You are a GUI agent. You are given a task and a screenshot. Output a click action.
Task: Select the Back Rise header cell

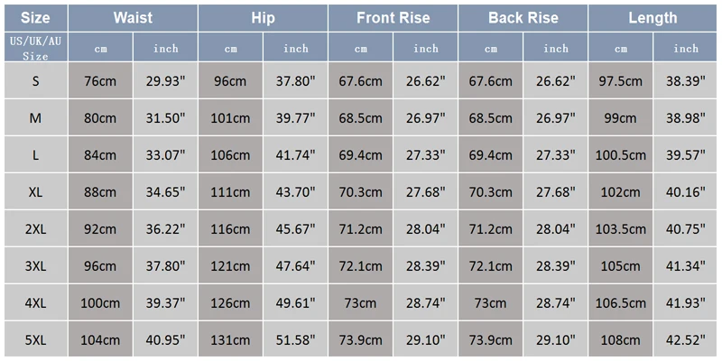[523, 18]
